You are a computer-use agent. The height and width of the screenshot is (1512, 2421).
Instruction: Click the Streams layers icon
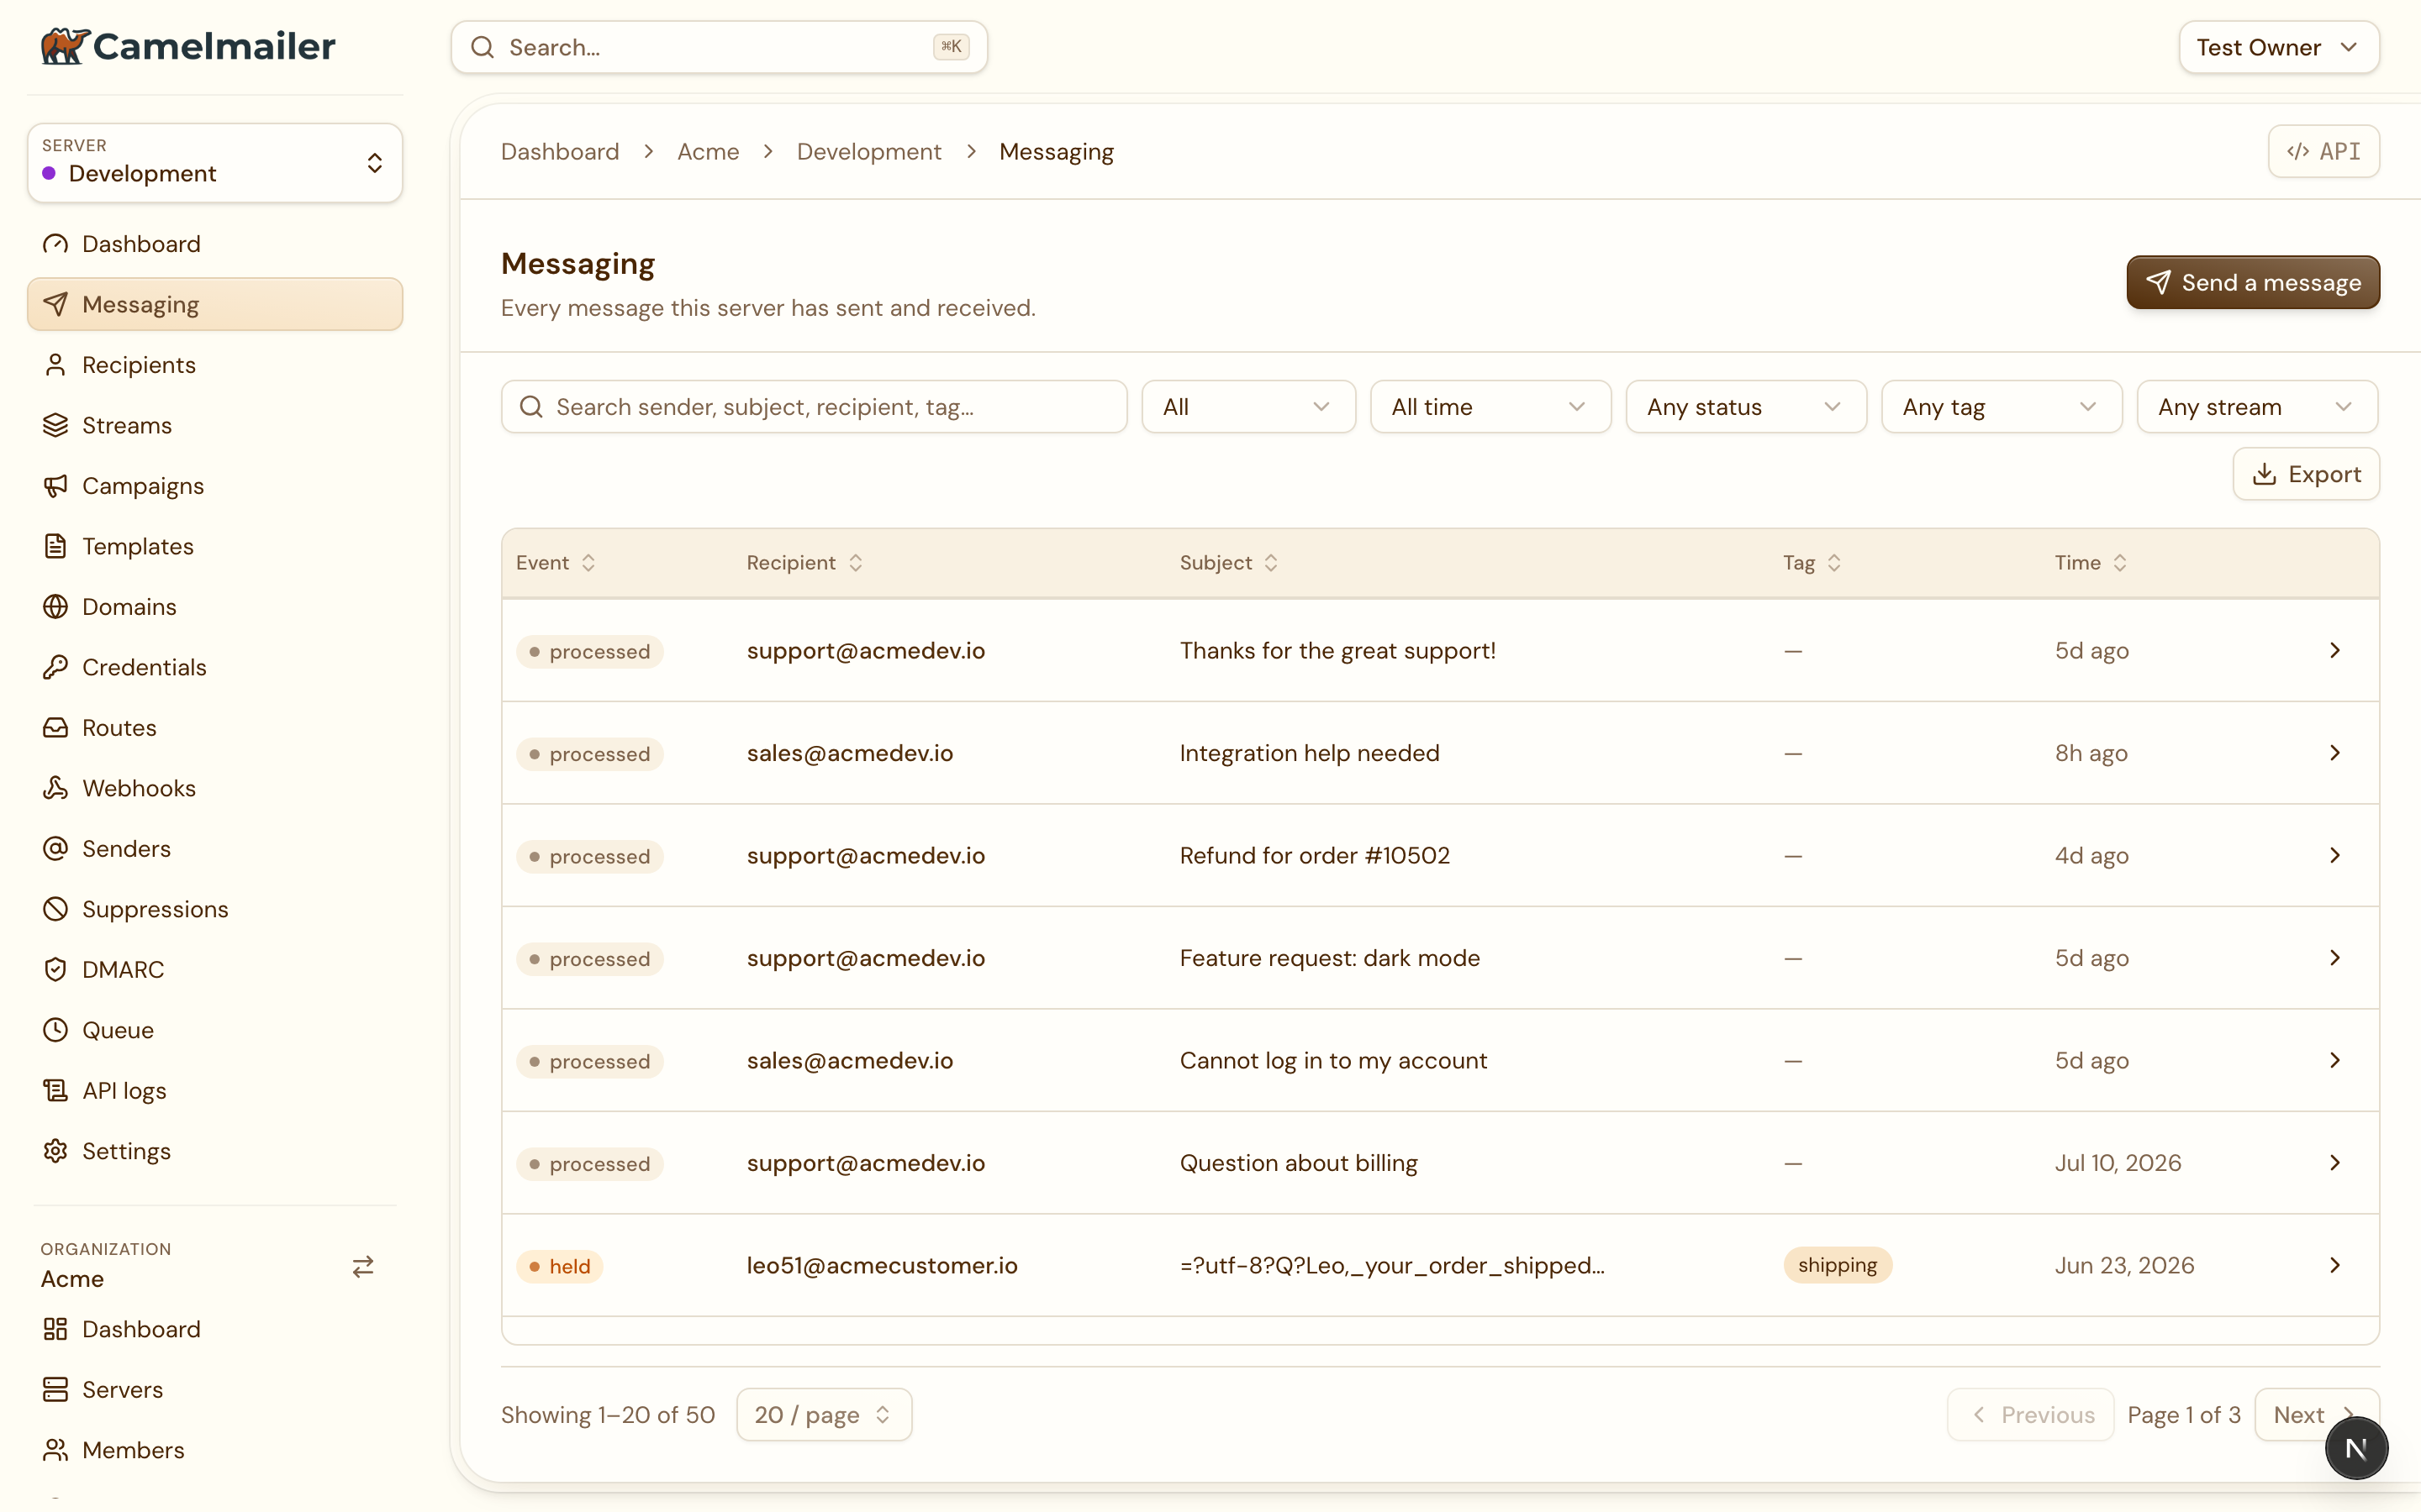[x=55, y=425]
